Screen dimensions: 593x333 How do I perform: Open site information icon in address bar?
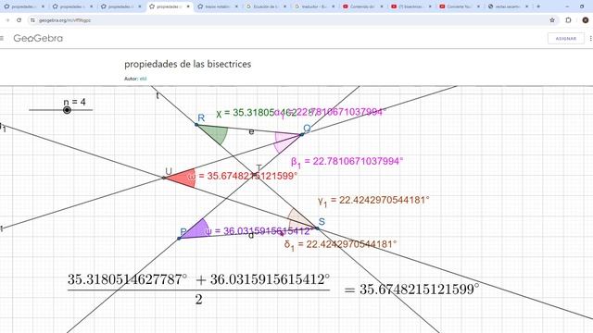coord(32,20)
